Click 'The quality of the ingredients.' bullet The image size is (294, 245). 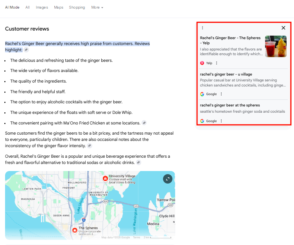pyautogui.click(x=38, y=81)
